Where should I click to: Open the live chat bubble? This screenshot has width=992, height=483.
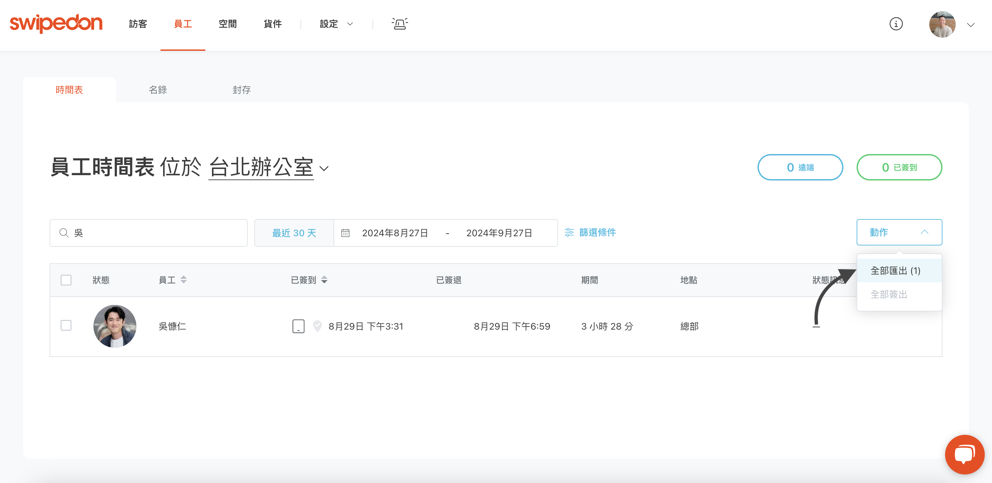click(964, 454)
